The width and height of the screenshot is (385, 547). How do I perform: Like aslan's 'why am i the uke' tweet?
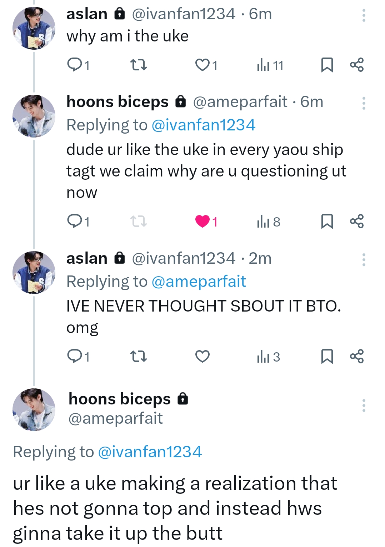pyautogui.click(x=202, y=65)
